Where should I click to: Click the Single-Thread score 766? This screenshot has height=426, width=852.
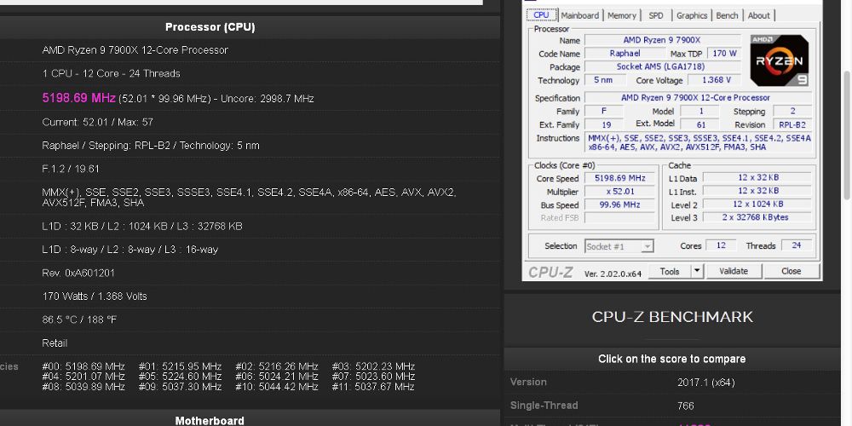686,406
